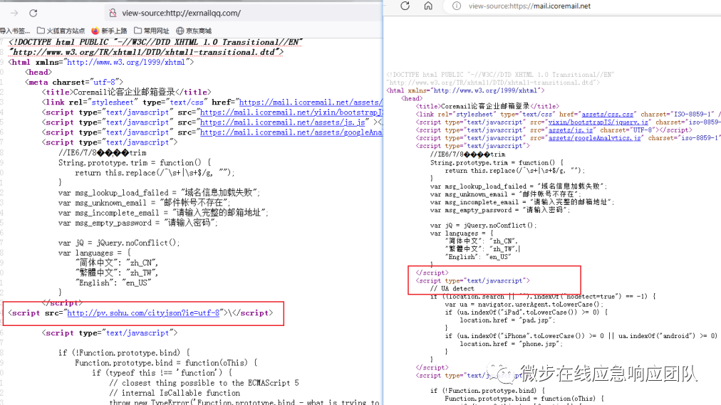721x405 pixels.
Task: Click the msg_empty_password line in left source
Action: coord(138,223)
